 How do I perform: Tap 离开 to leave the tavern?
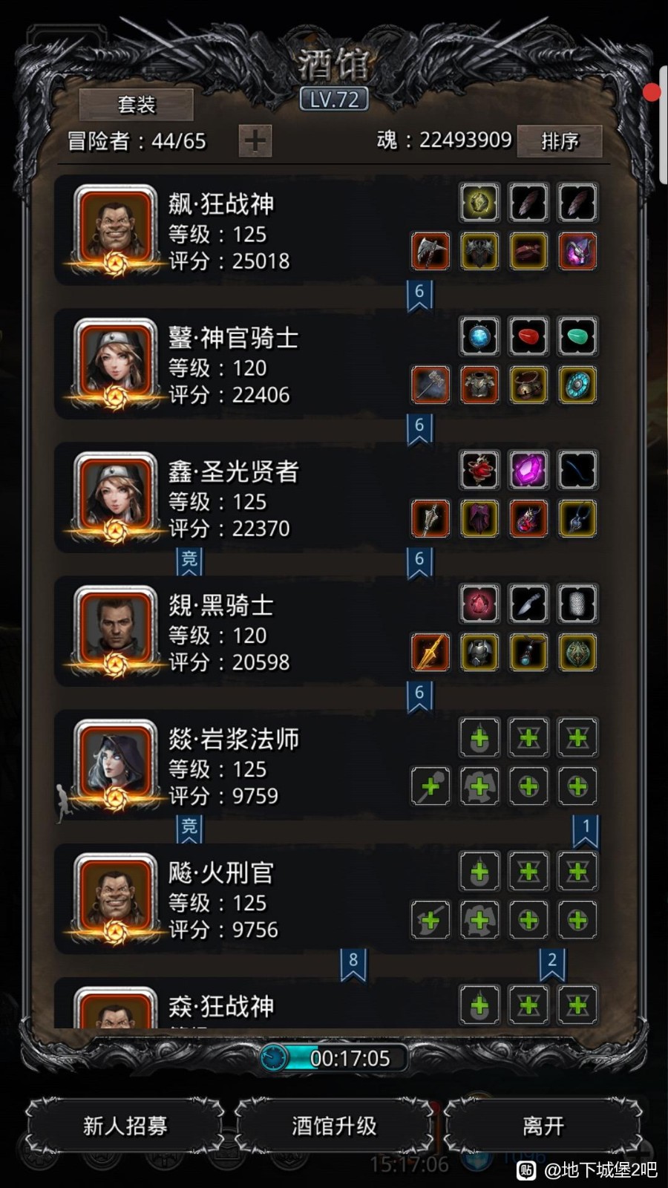click(x=543, y=1126)
